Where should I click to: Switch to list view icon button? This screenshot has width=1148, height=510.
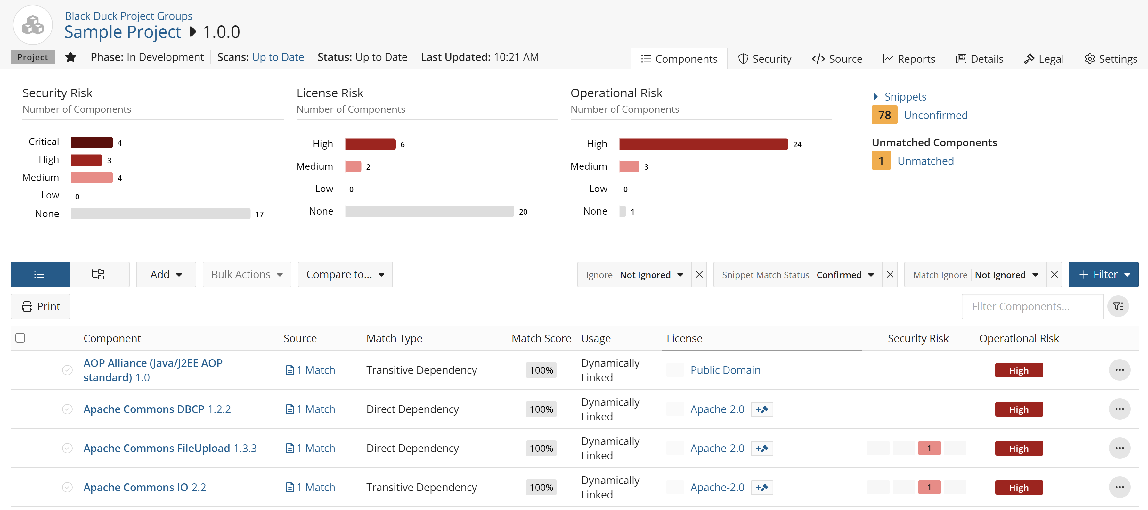tap(40, 274)
